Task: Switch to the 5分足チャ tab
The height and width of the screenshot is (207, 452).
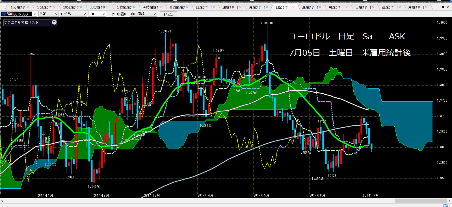Action: (44, 7)
